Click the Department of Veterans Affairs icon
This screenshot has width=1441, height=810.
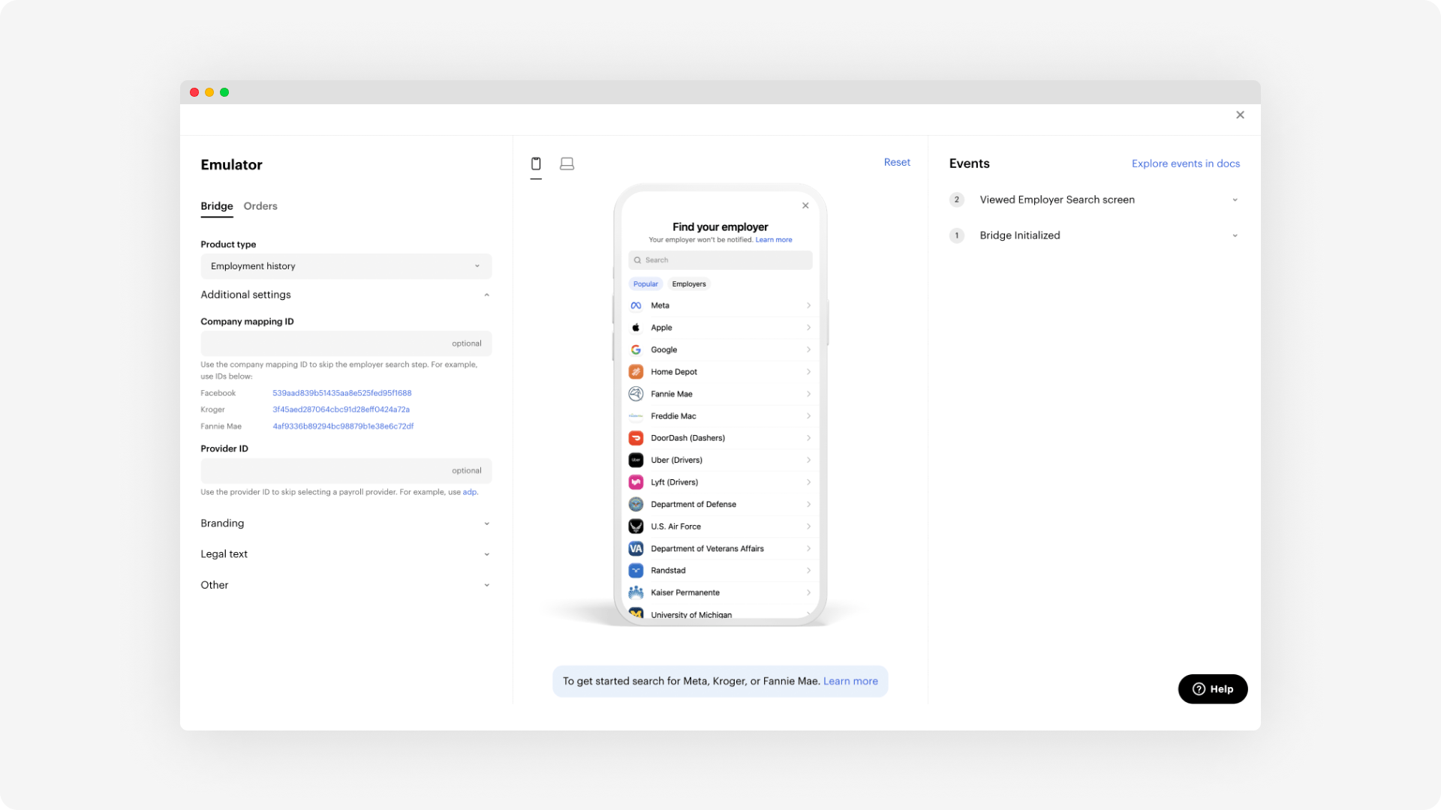[x=636, y=548]
